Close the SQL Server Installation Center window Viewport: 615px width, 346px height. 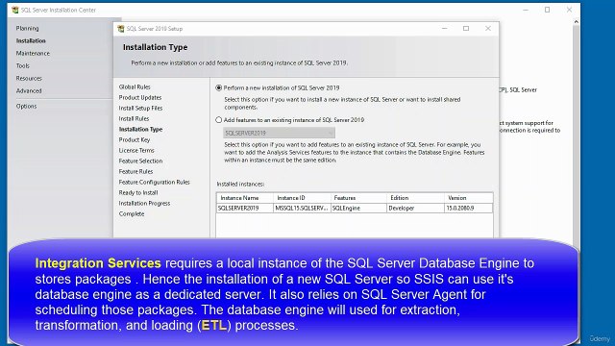569,10
